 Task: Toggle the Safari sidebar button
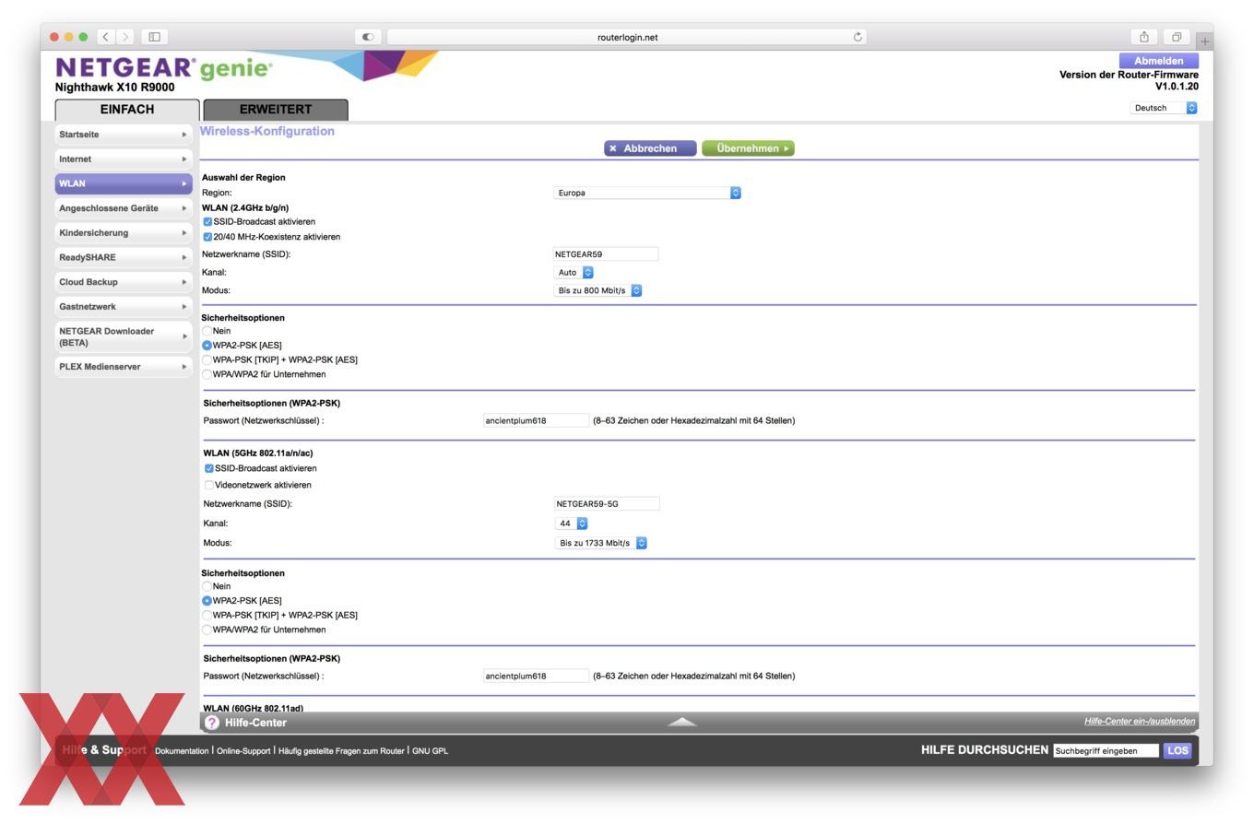155,37
